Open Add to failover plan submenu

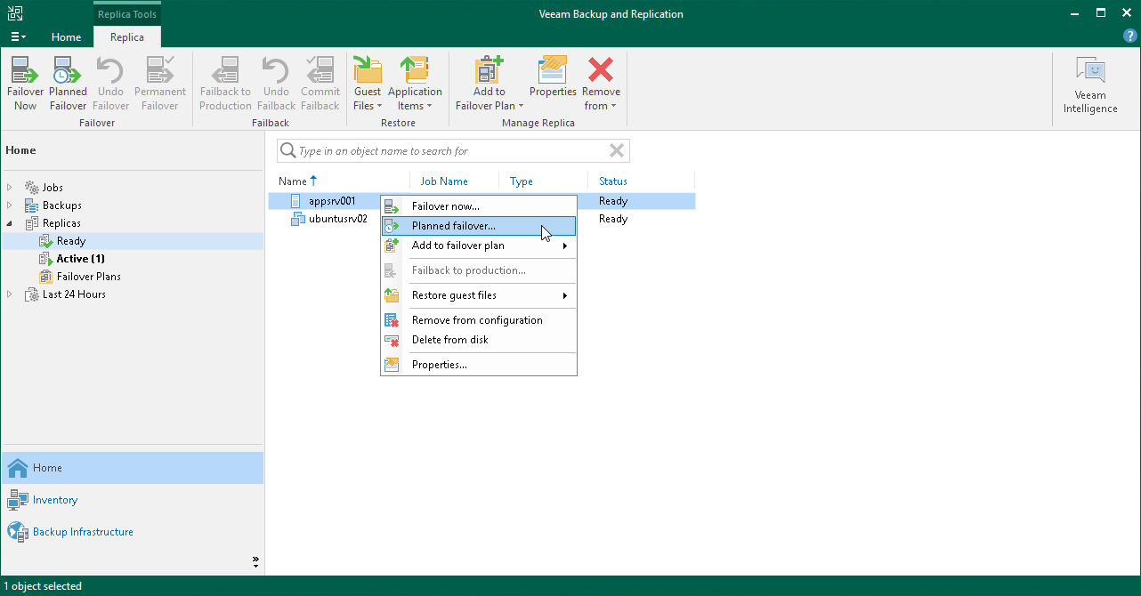point(479,246)
